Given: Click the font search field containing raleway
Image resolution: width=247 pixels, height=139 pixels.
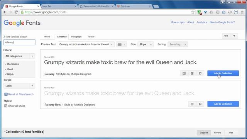Looking at the screenshot, I should click(x=19, y=42).
